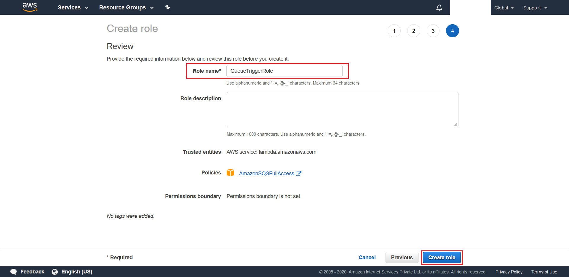Image resolution: width=569 pixels, height=277 pixels.
Task: Click the external link icon next to AmazonSQSFullAccess
Action: (x=299, y=174)
